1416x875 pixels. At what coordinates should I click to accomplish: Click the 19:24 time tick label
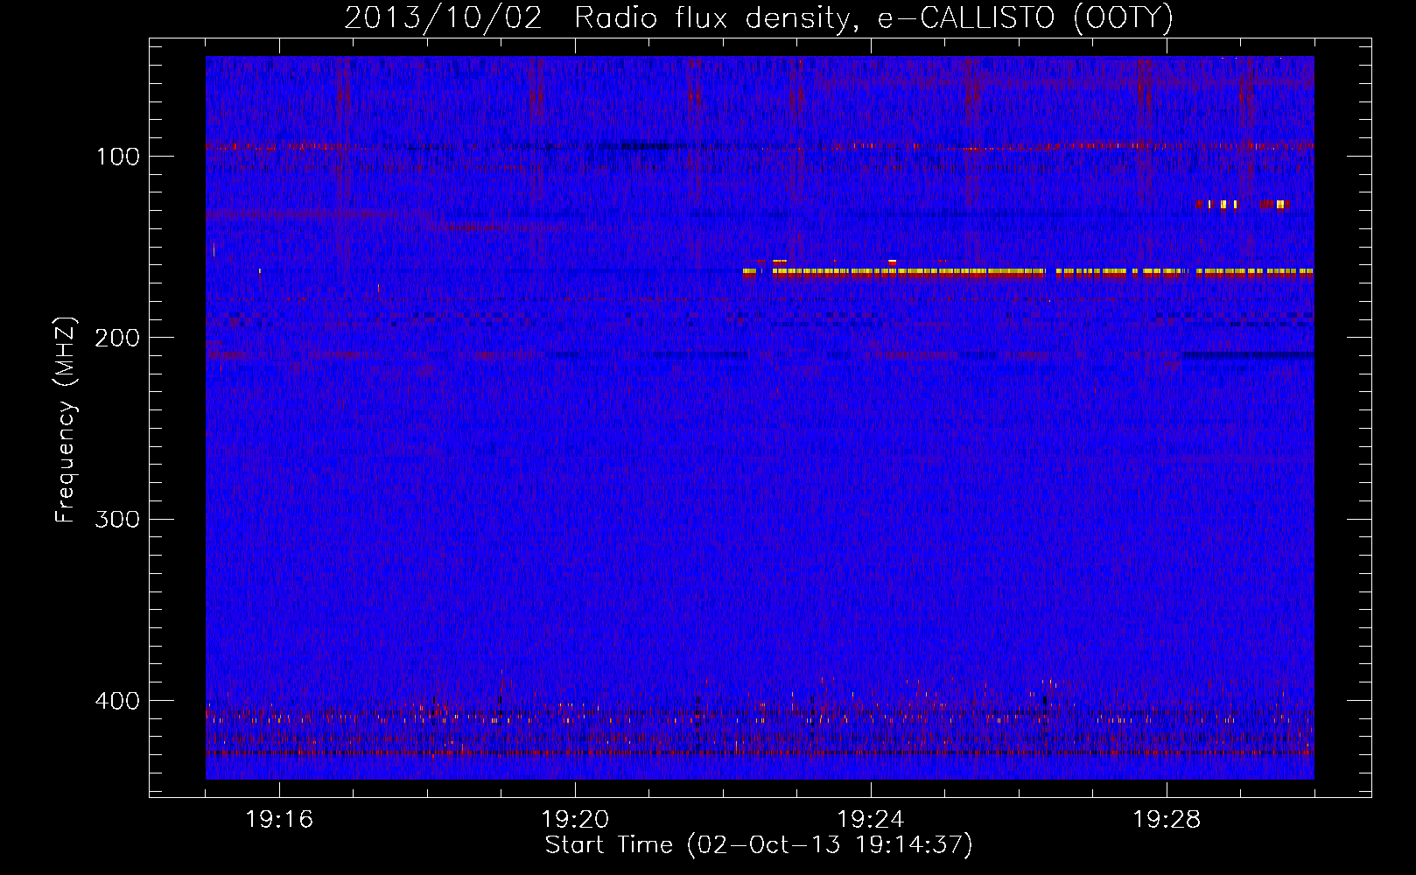[x=871, y=820]
